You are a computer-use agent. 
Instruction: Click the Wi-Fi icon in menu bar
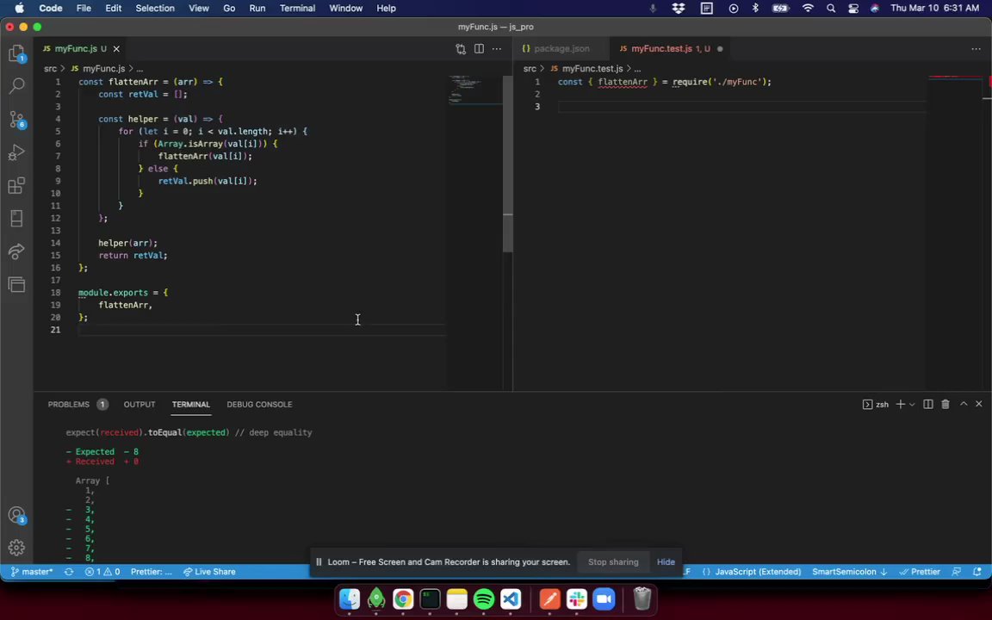[808, 9]
